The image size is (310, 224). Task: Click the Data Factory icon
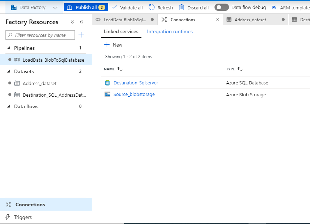tap(14, 8)
